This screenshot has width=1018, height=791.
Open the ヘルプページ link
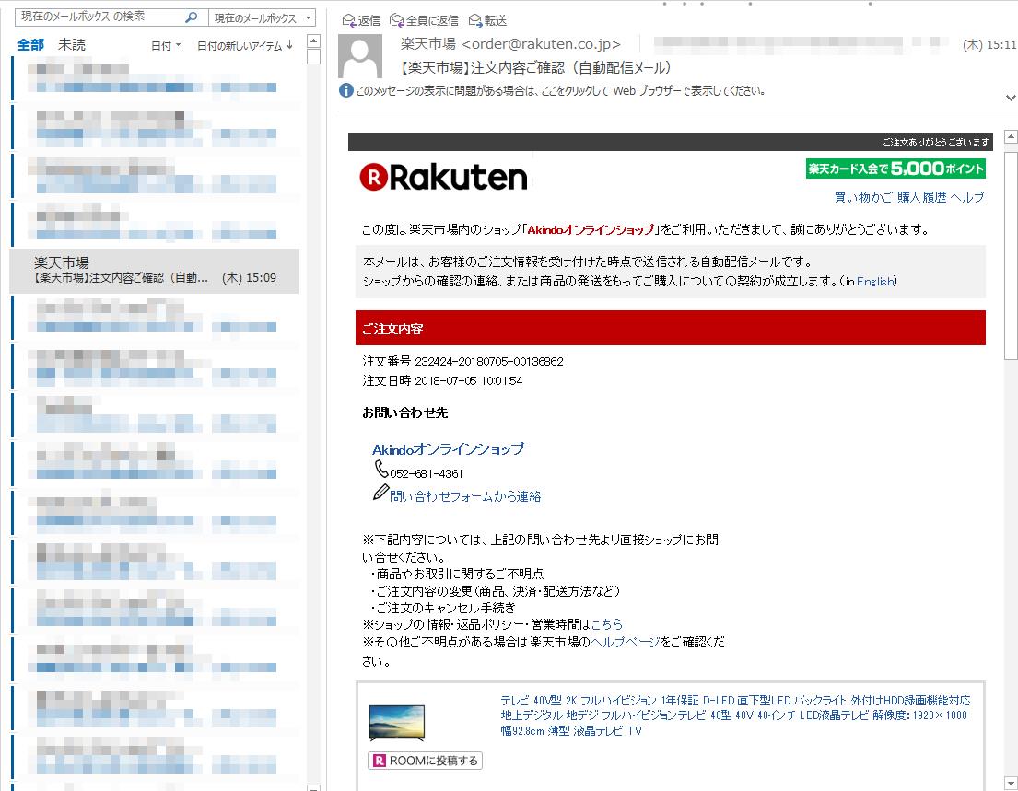pos(626,642)
